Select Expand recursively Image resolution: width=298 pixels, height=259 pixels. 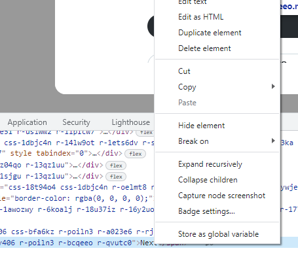pyautogui.click(x=217, y=164)
